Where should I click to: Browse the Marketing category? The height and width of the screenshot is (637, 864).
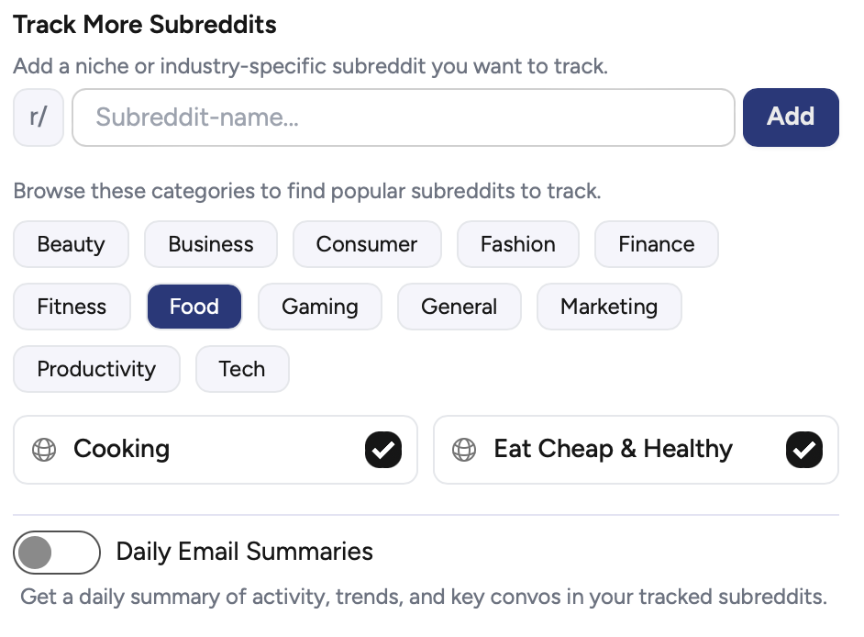[609, 307]
